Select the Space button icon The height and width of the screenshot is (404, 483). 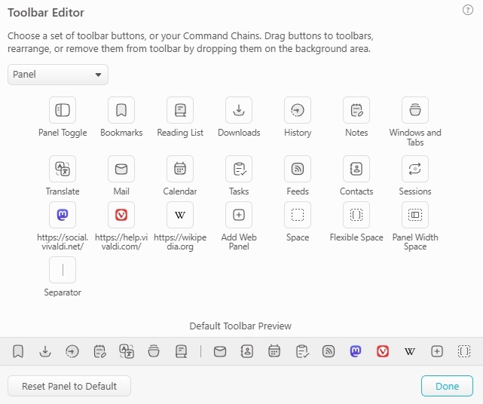pyautogui.click(x=298, y=215)
